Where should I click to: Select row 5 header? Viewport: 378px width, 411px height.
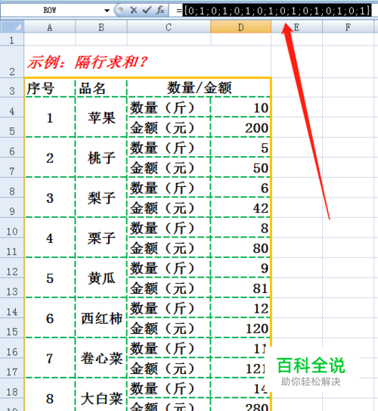12,128
